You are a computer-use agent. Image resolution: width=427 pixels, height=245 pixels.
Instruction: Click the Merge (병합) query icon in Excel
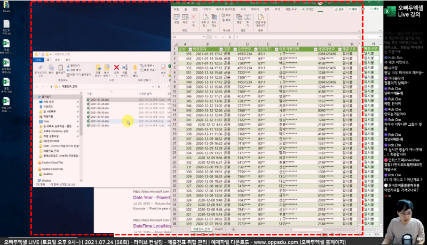[239, 19]
